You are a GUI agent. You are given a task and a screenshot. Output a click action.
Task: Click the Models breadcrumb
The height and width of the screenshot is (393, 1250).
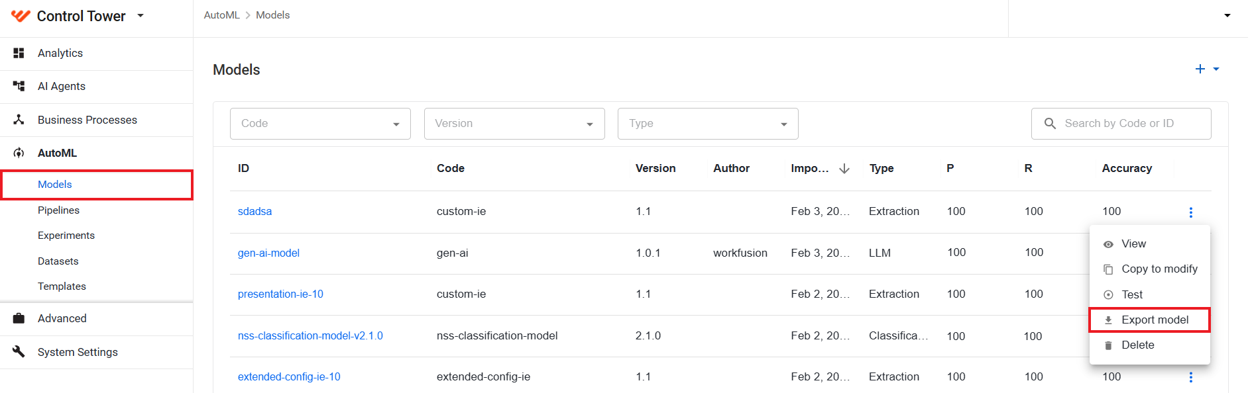tap(272, 15)
